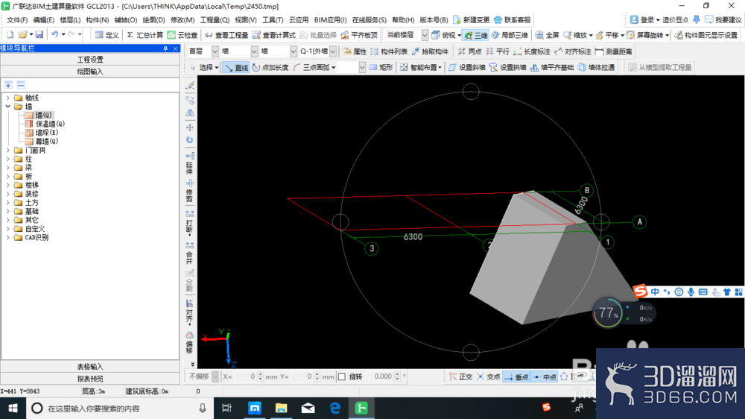Open the 文件(F) menu
The width and height of the screenshot is (745, 419).
(17, 20)
